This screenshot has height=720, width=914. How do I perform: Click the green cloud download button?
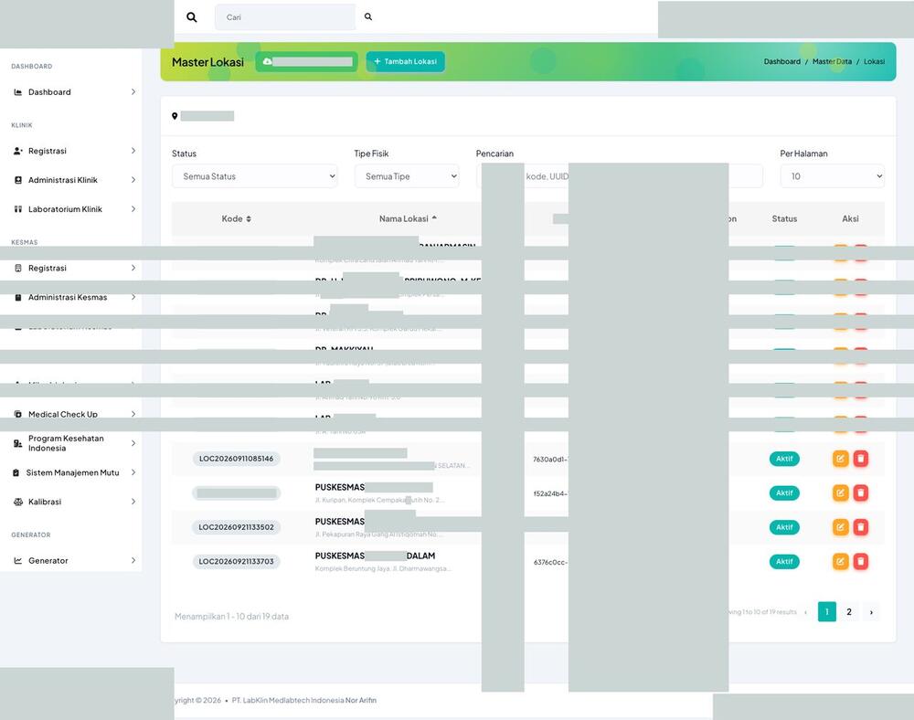pyautogui.click(x=306, y=61)
